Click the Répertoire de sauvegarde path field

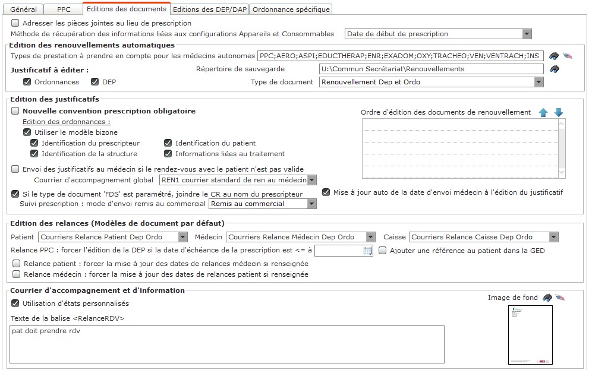coord(431,69)
